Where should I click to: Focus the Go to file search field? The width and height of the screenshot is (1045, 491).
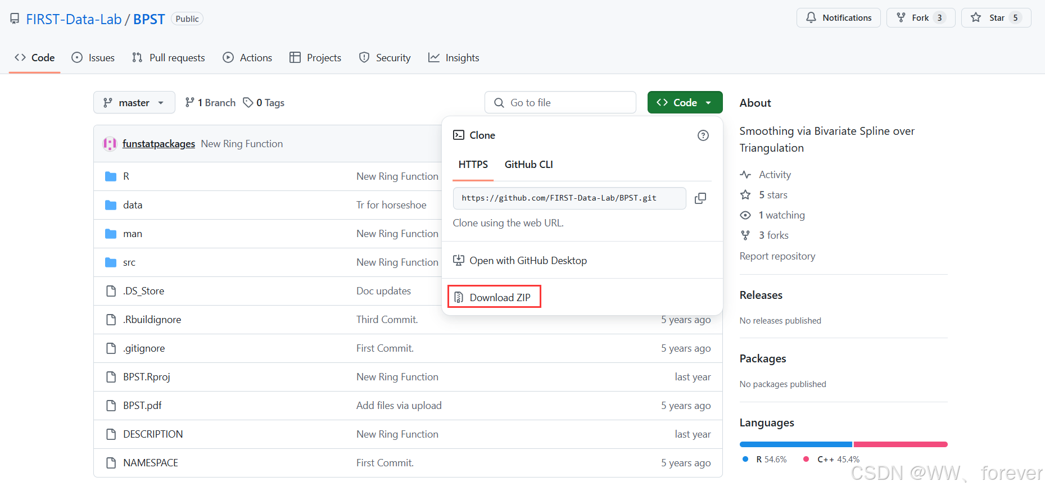[x=560, y=103]
